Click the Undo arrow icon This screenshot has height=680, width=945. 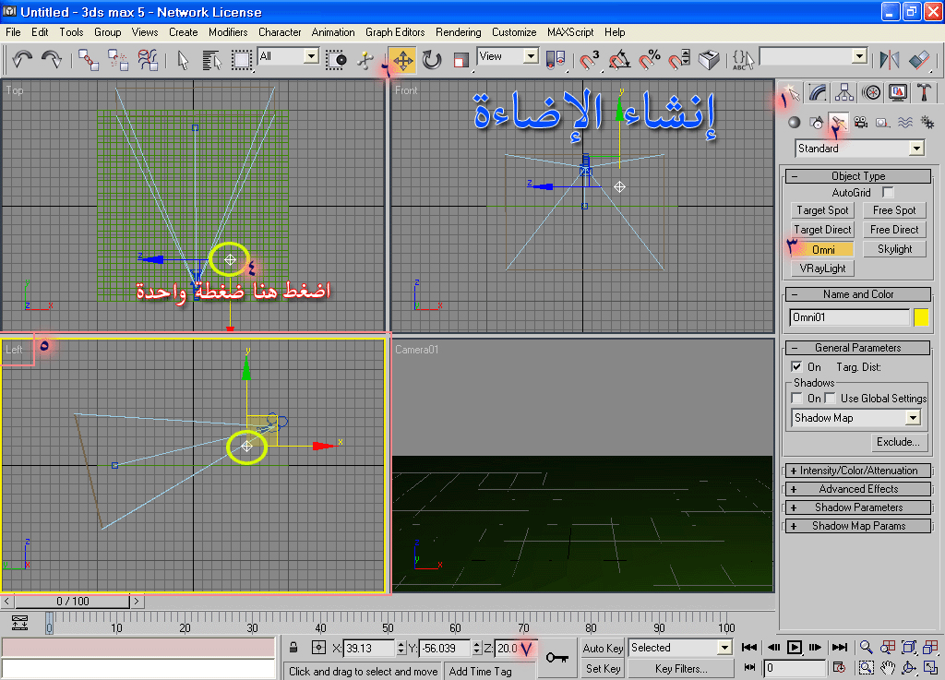pyautogui.click(x=22, y=59)
